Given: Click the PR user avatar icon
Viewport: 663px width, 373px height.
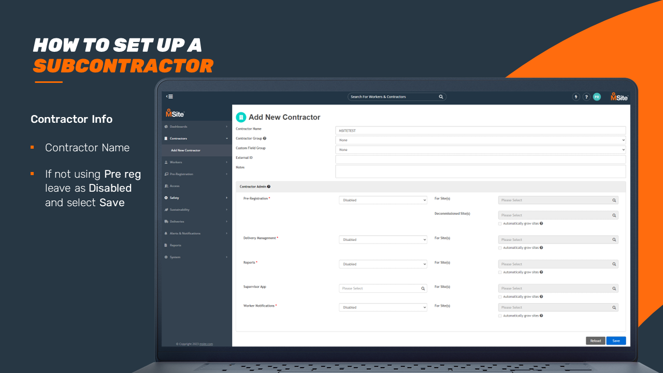Looking at the screenshot, I should [x=597, y=97].
